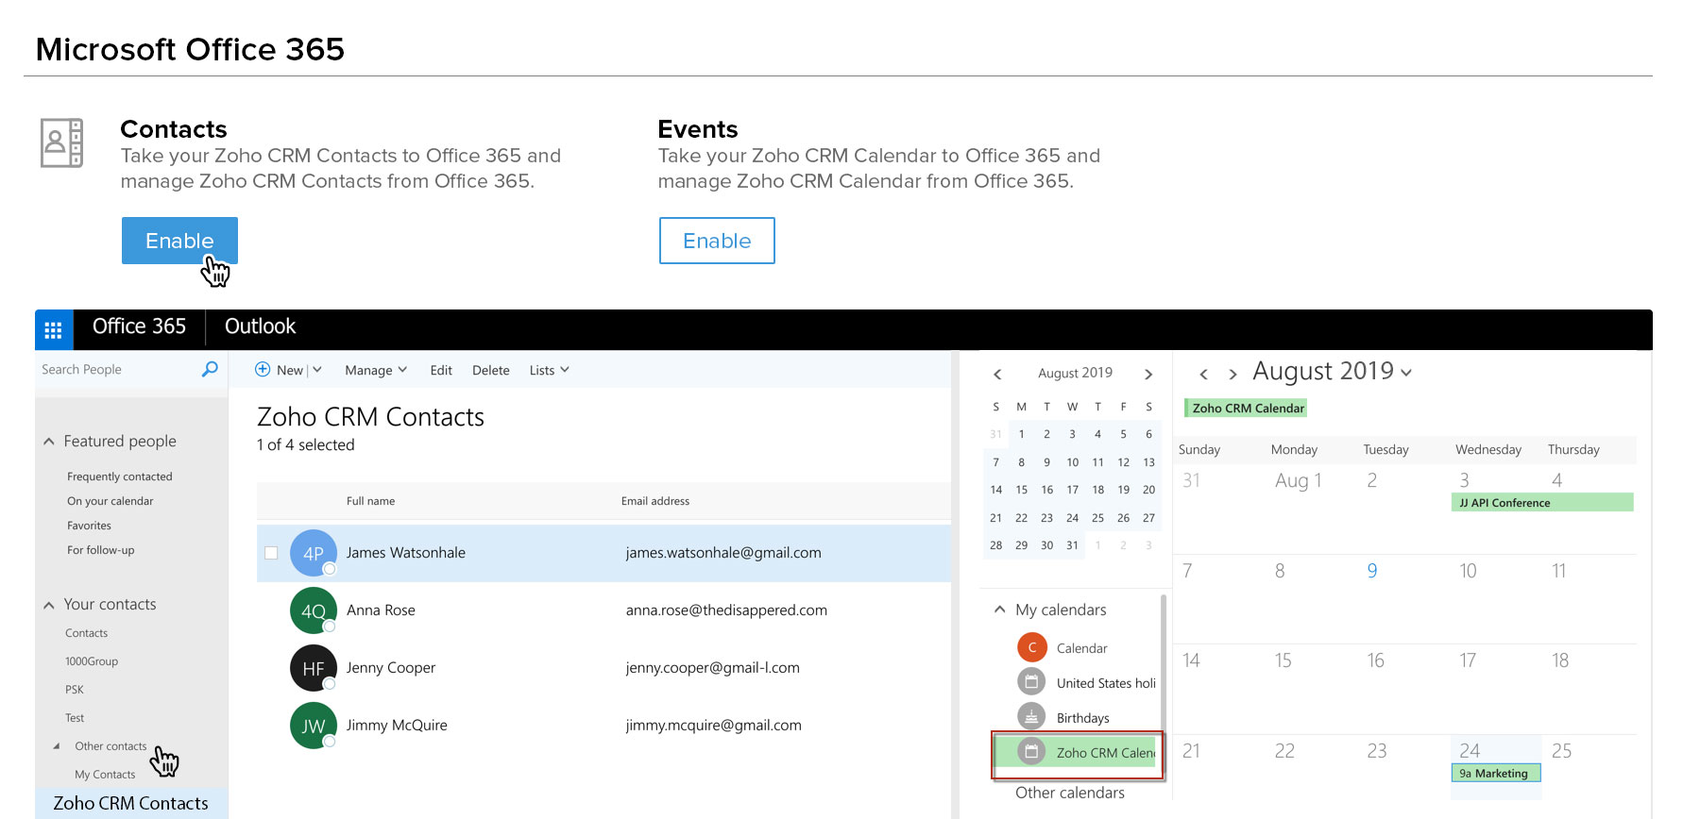Viewport: 1700px width, 819px height.
Task: Select On your calendar in sidebar
Action: point(110,501)
